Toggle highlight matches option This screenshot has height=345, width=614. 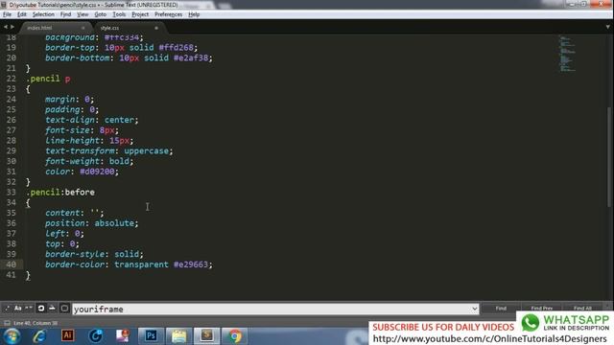(x=64, y=309)
